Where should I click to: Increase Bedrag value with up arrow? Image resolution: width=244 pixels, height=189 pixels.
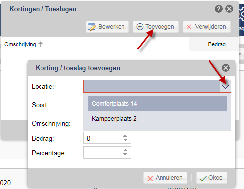tap(125, 136)
